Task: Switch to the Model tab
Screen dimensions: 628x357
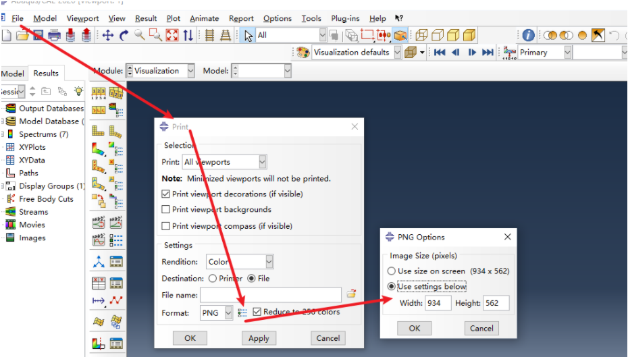Action: [13, 74]
